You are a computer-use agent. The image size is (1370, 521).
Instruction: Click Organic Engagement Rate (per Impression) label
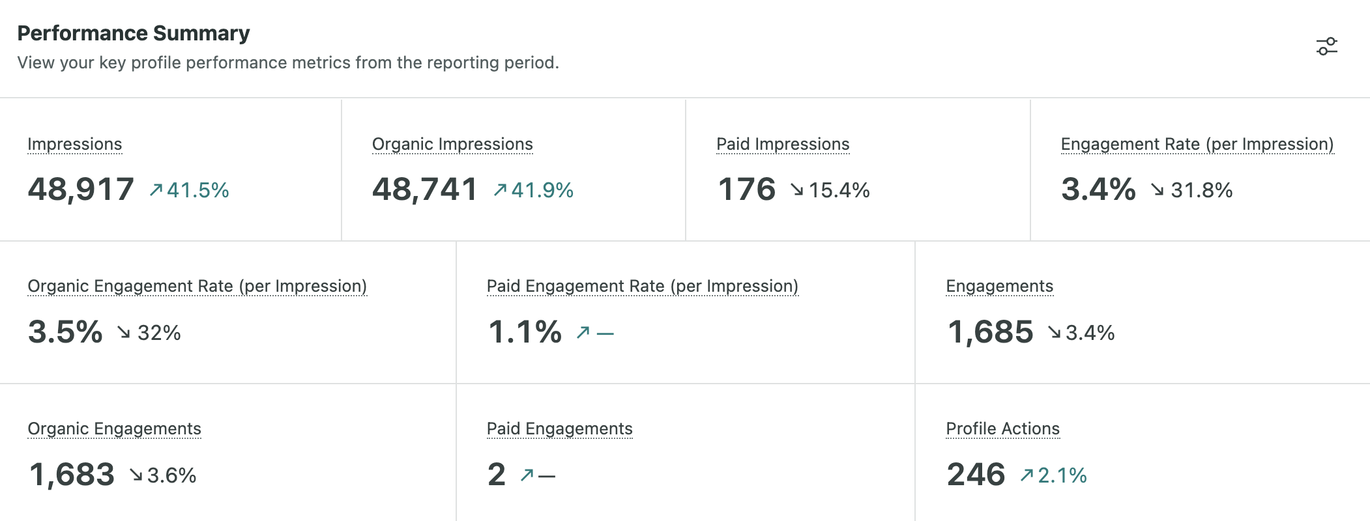point(197,286)
